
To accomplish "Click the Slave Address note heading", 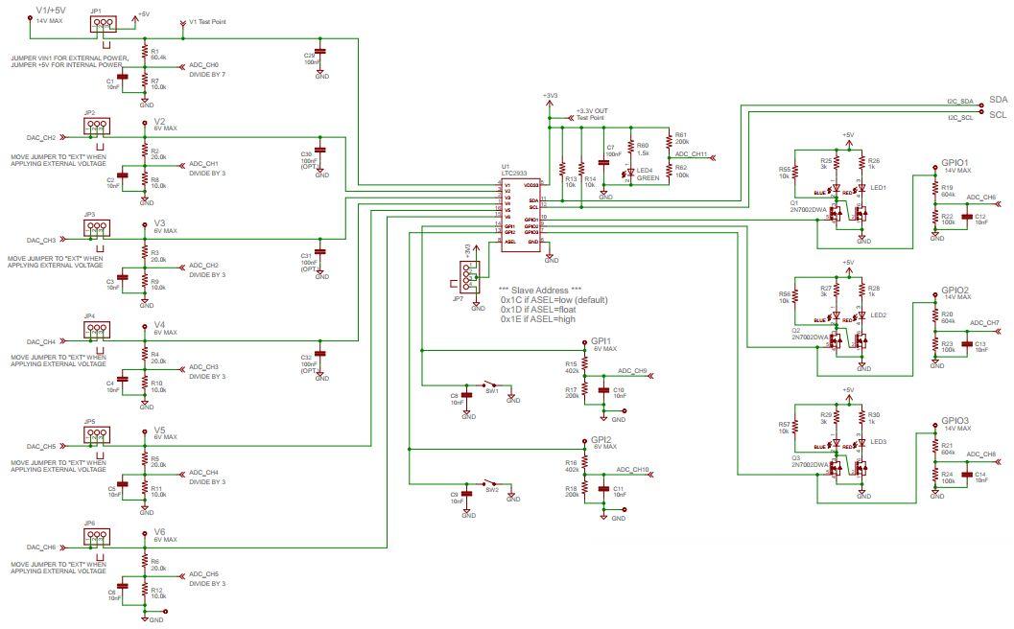I will 541,290.
